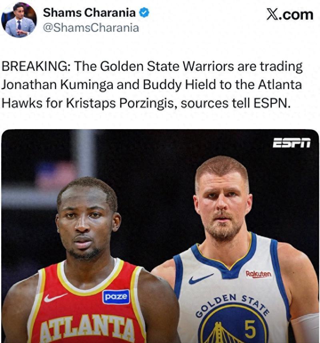Open the Shams Charania display name

point(89,12)
